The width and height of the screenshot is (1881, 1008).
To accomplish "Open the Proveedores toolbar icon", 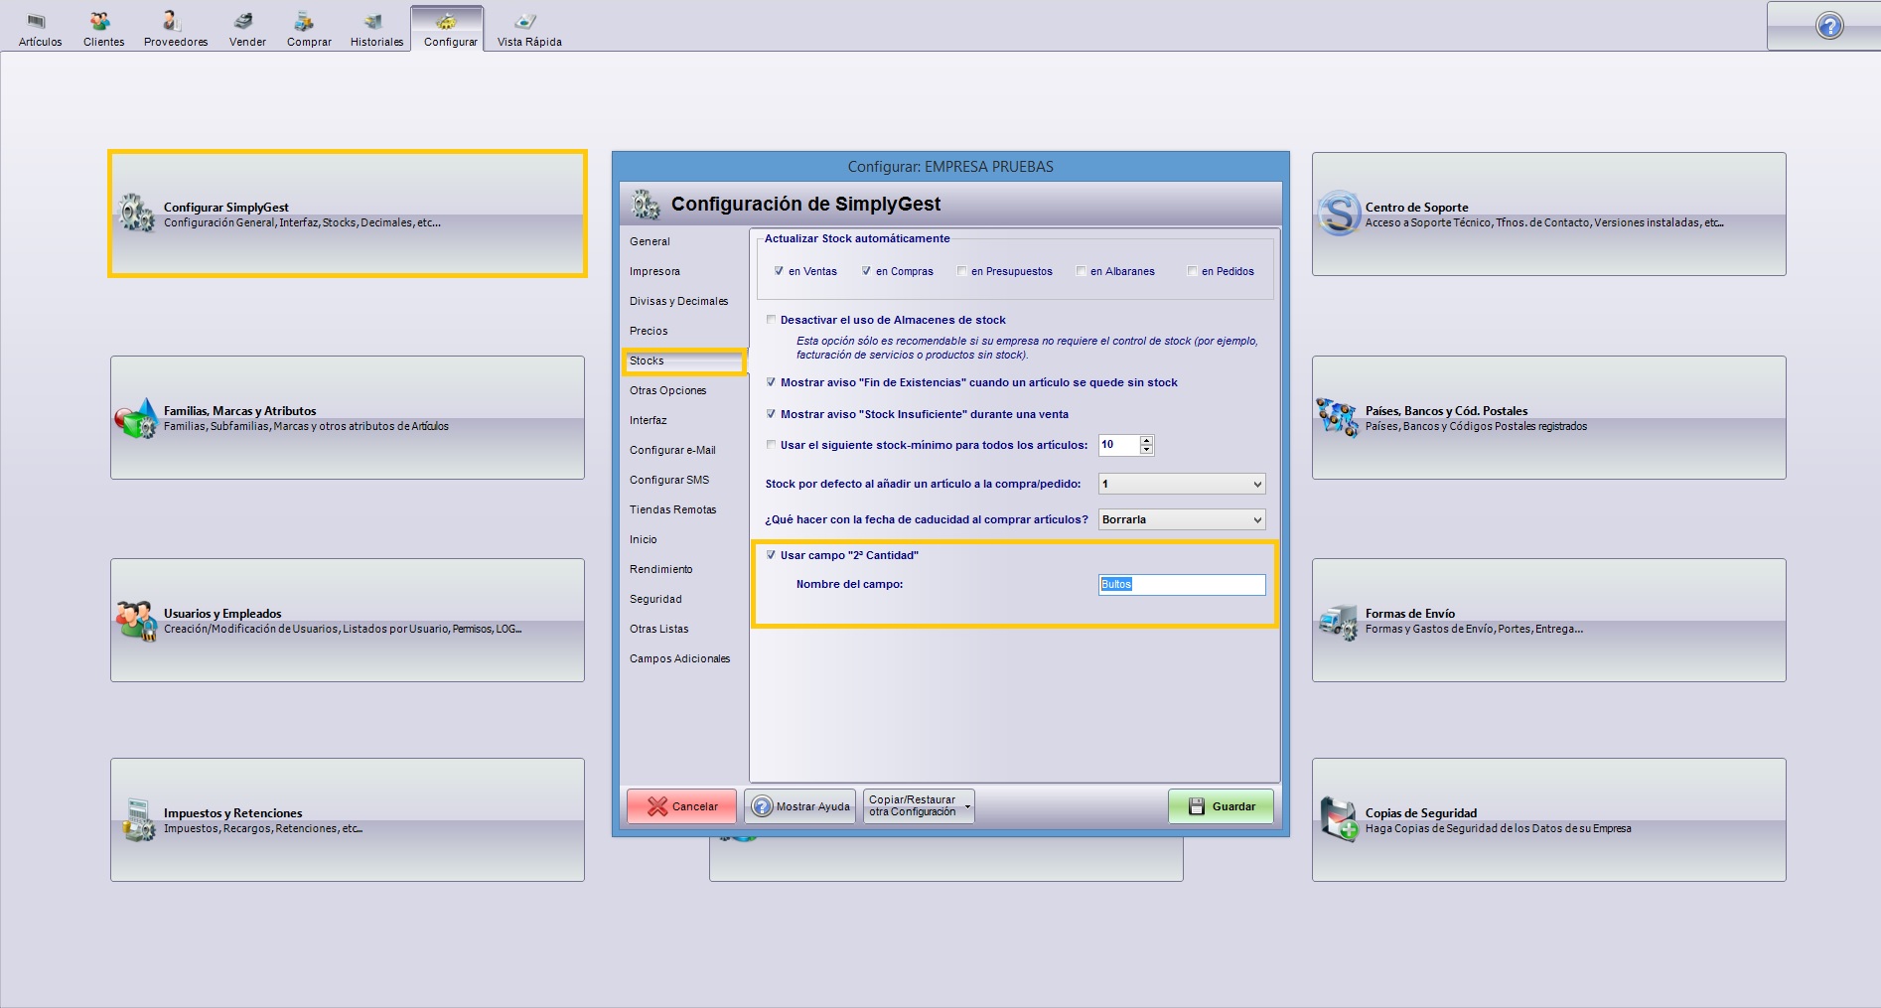I will click(176, 29).
